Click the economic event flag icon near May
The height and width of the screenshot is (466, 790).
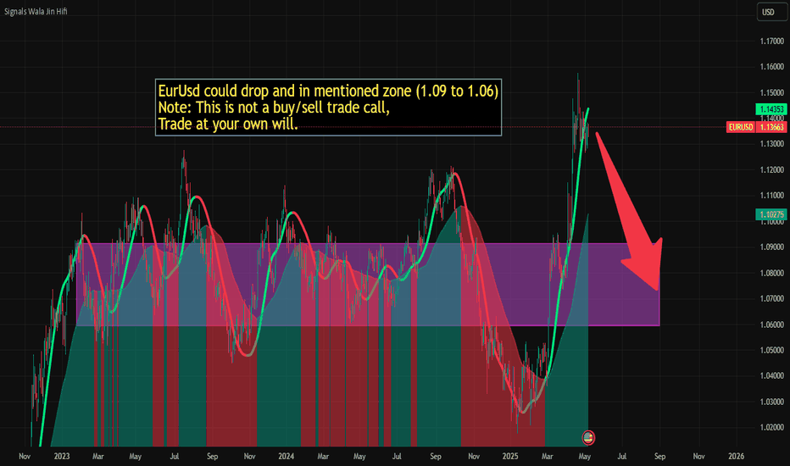[588, 438]
